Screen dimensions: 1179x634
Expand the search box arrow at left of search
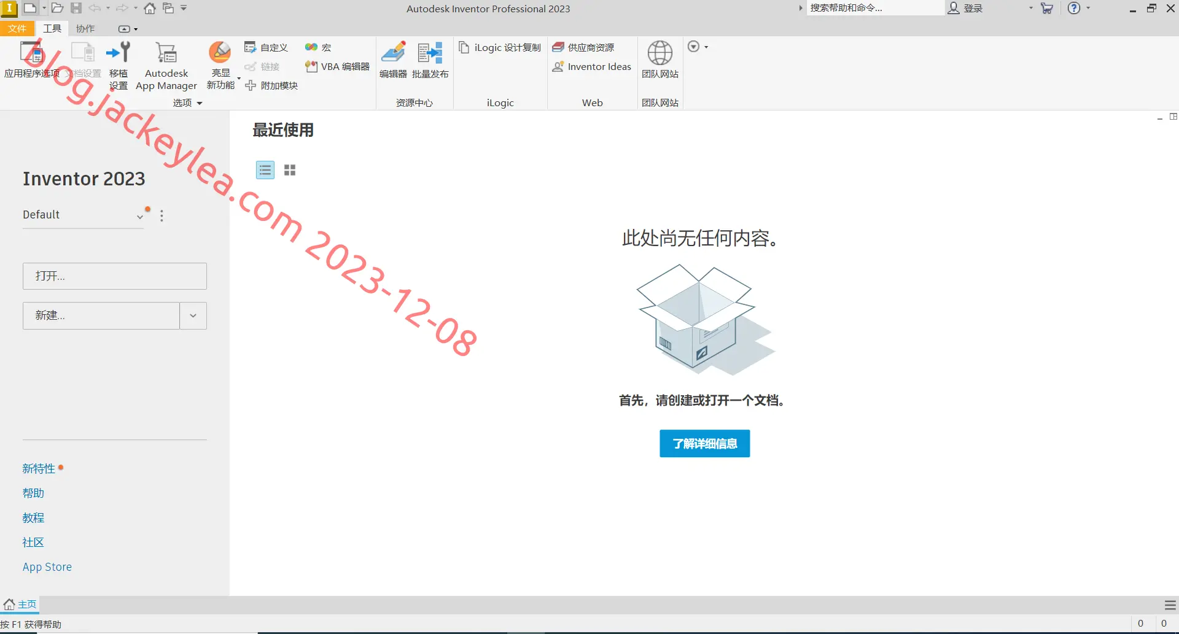(x=801, y=8)
